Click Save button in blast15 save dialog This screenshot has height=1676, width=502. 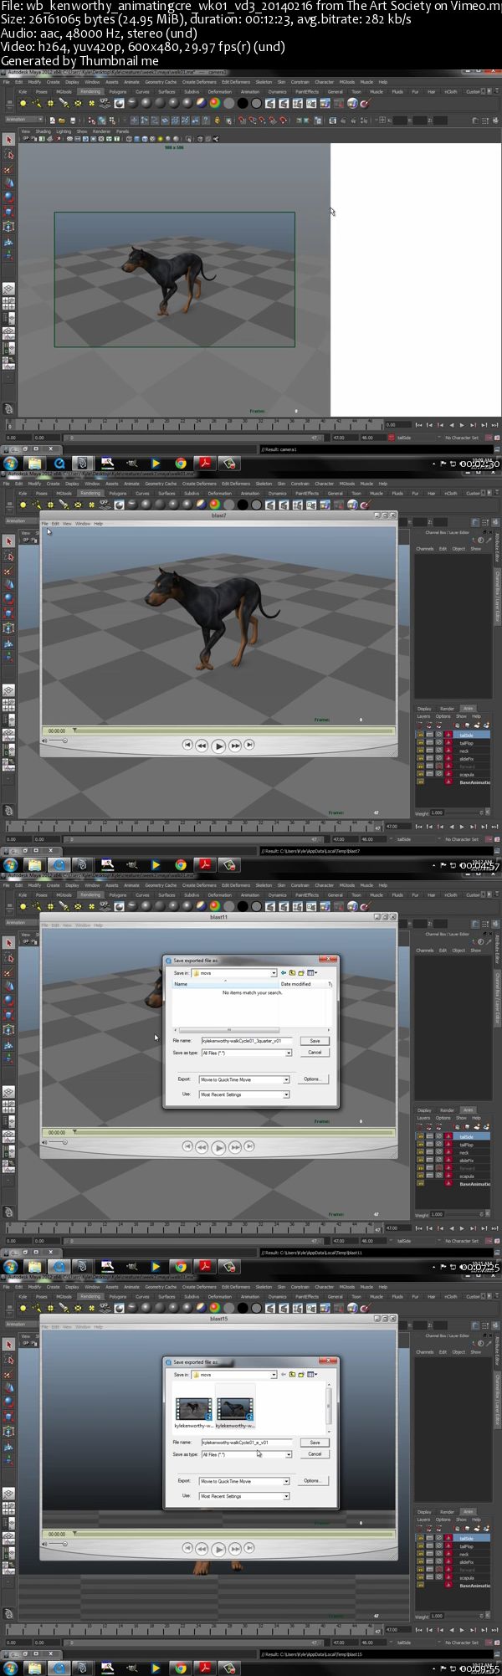tap(315, 1443)
